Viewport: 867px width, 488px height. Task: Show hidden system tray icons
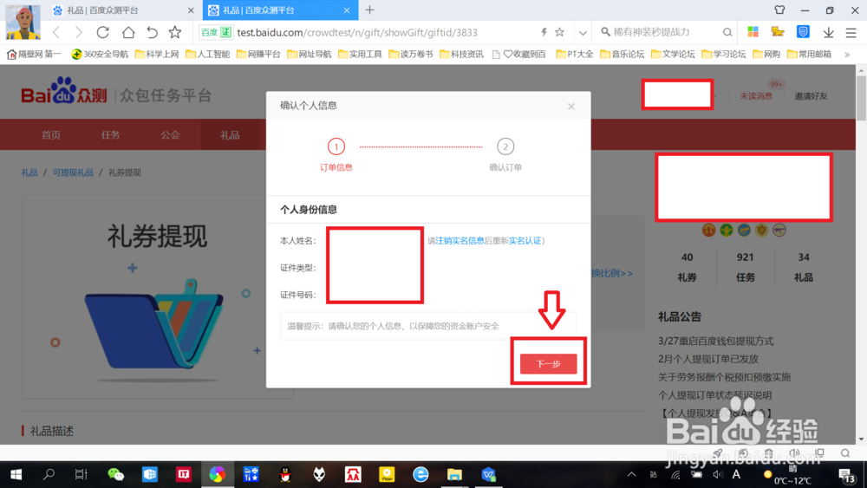[x=631, y=474]
